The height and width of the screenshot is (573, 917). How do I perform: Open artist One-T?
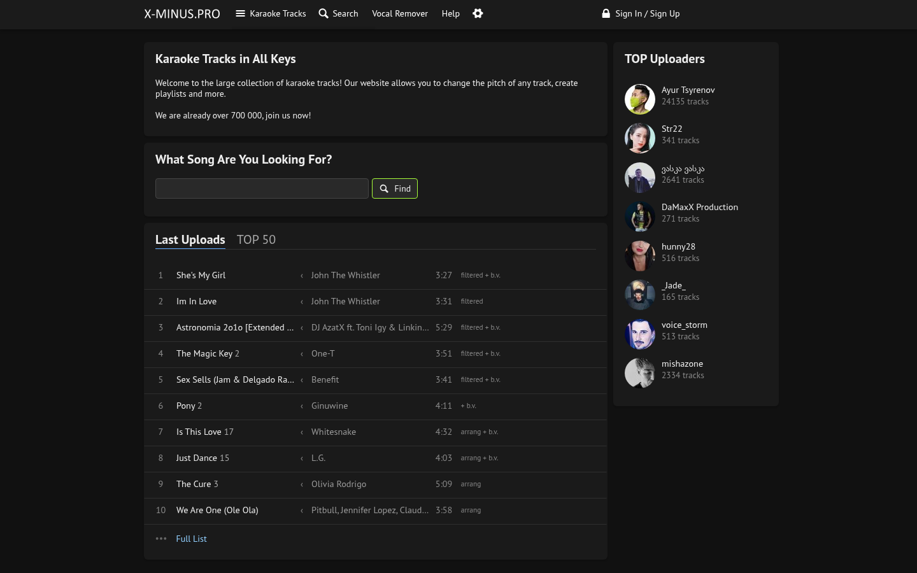pyautogui.click(x=323, y=353)
